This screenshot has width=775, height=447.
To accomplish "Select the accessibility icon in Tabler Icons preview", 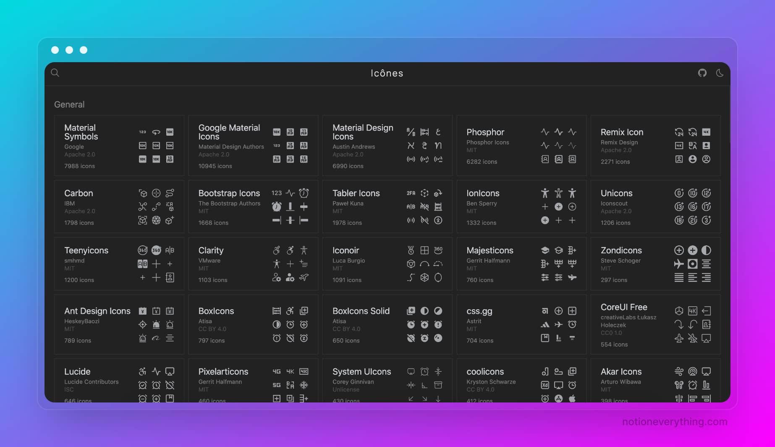I will 438,220.
